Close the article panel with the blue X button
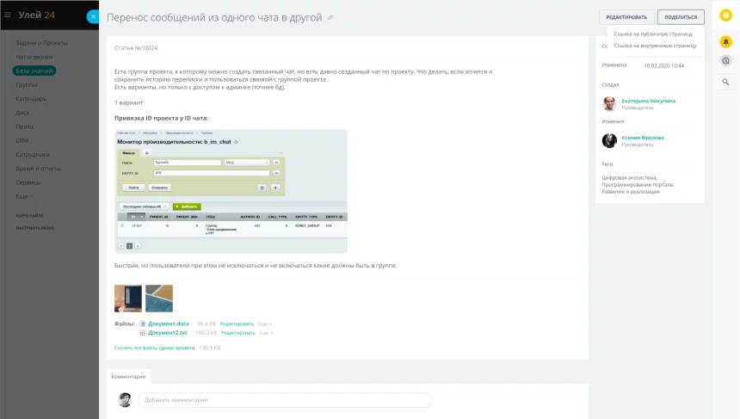 point(93,16)
